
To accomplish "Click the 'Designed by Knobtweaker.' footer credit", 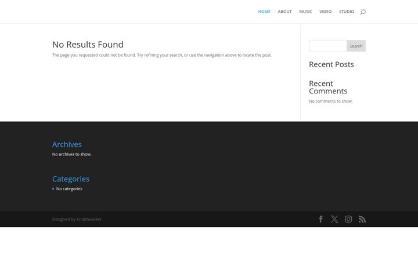I will [x=77, y=219].
